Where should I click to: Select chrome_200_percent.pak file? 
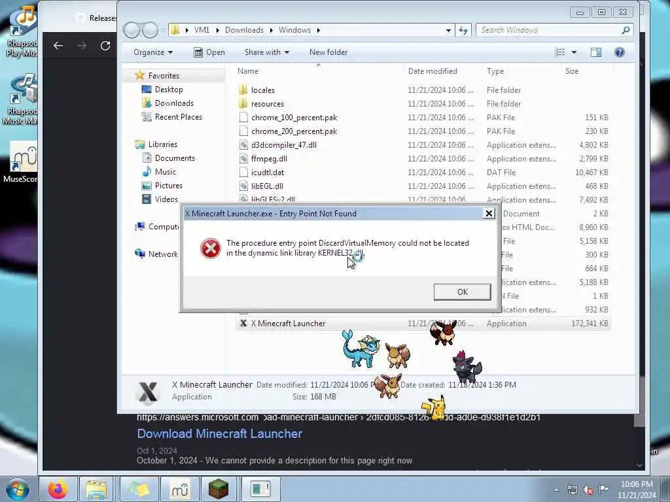[x=294, y=131]
